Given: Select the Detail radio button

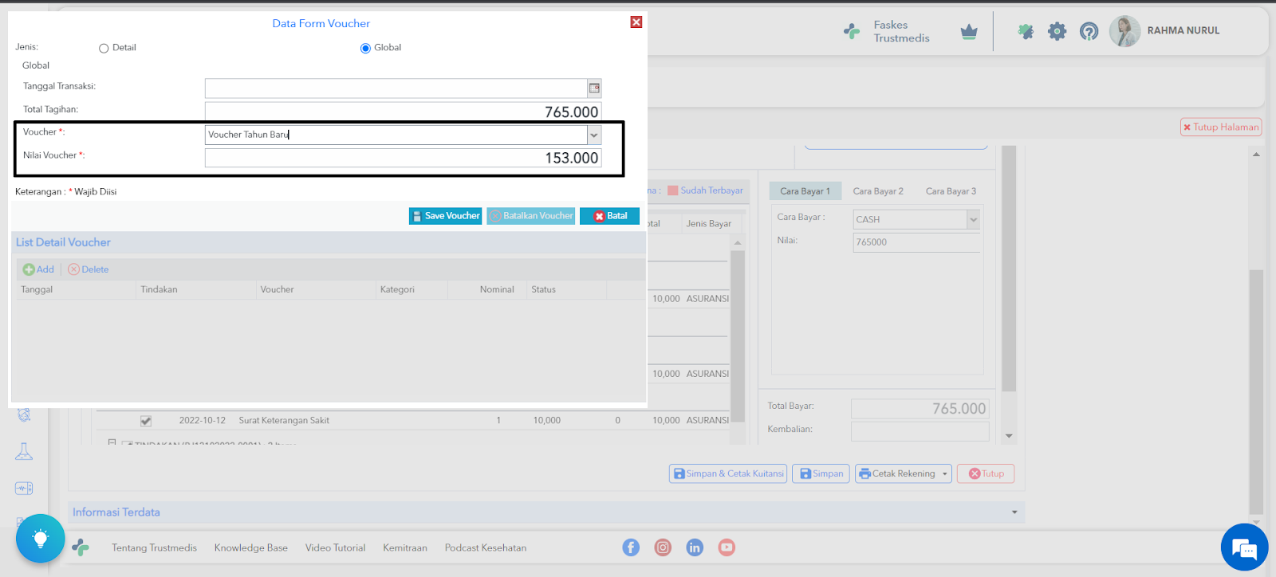Looking at the screenshot, I should coord(104,49).
